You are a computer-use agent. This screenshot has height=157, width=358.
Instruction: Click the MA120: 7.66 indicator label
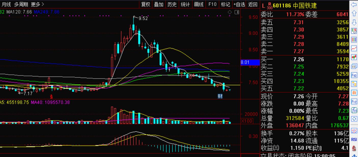(19, 12)
